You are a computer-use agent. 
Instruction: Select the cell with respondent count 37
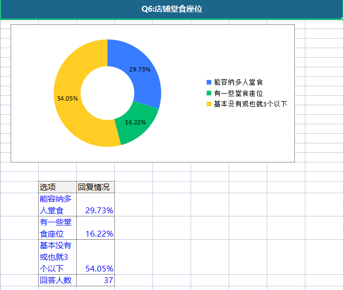(95, 280)
